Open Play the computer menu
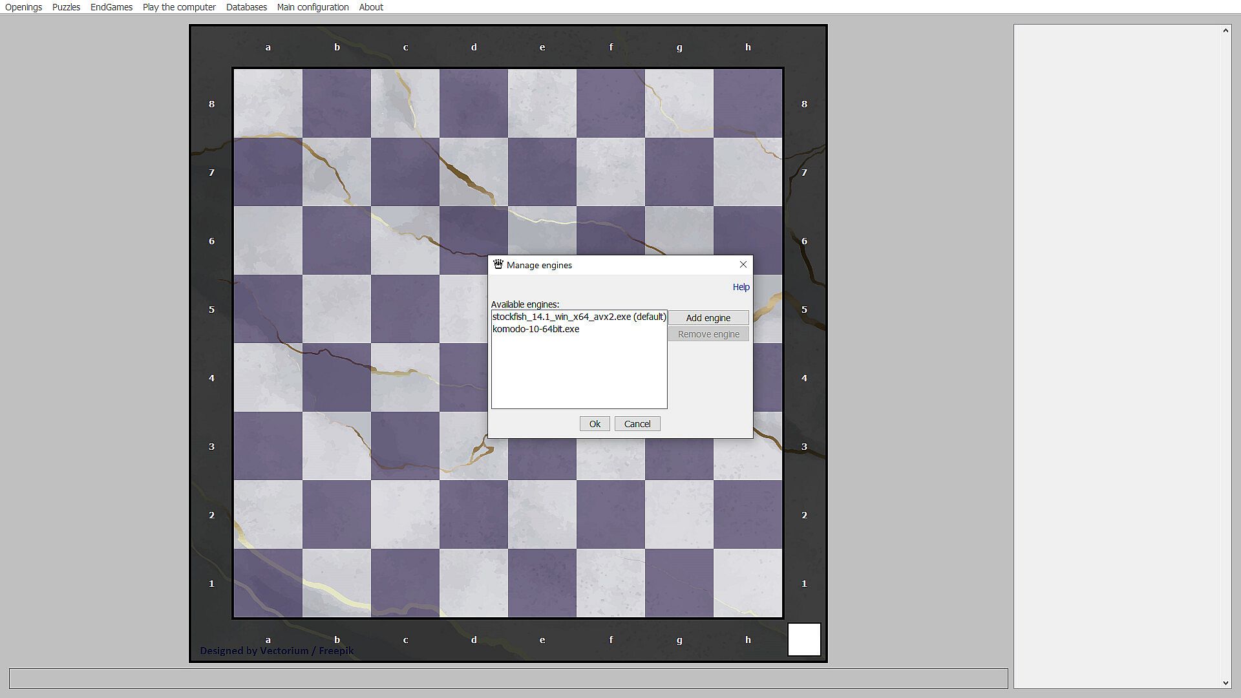1241x698 pixels. click(179, 7)
